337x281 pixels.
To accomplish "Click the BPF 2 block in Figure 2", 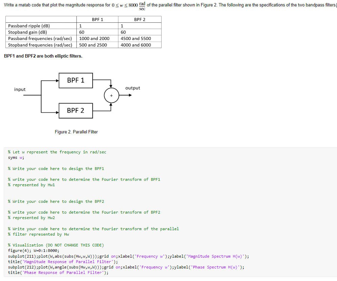I will tap(75, 110).
